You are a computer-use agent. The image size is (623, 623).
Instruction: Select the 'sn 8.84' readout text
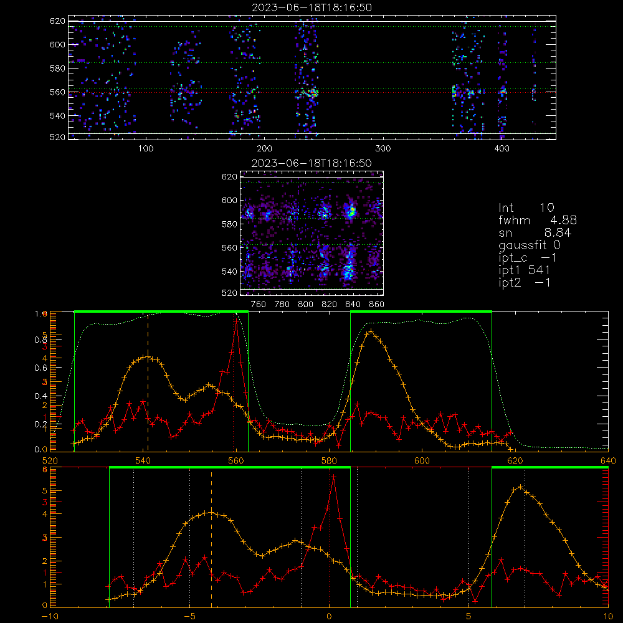(x=535, y=232)
